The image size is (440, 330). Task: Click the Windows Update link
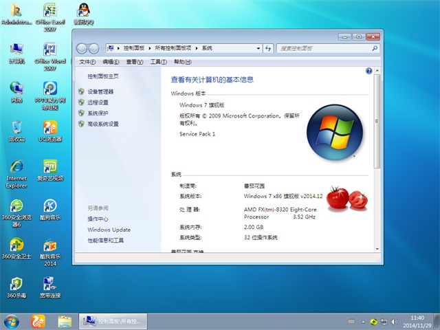(109, 230)
